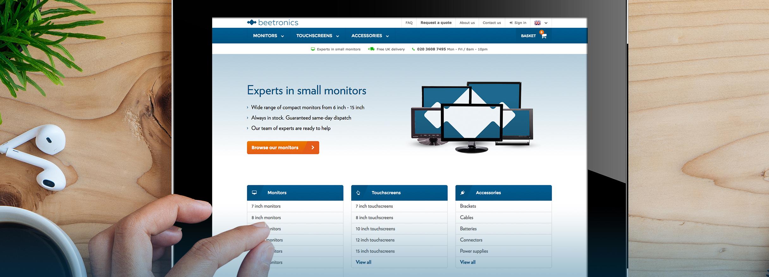
Task: Go to About us page
Action: tap(467, 23)
